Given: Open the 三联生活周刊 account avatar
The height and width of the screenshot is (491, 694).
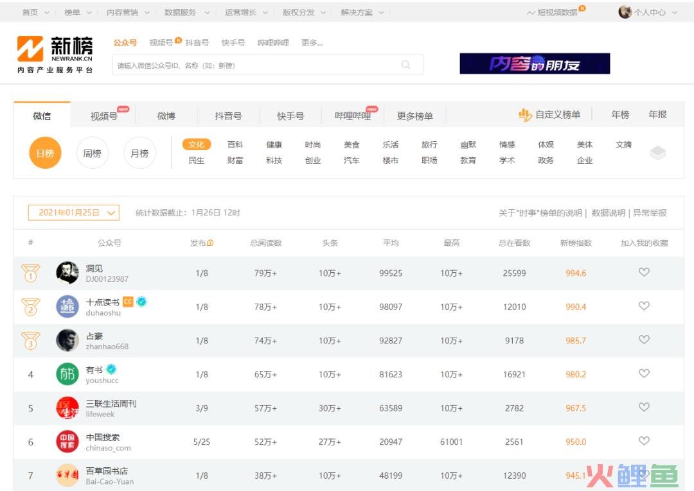Looking at the screenshot, I should pos(67,408).
